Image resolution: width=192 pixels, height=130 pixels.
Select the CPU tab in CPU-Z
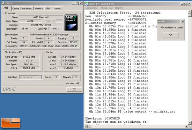6,8
